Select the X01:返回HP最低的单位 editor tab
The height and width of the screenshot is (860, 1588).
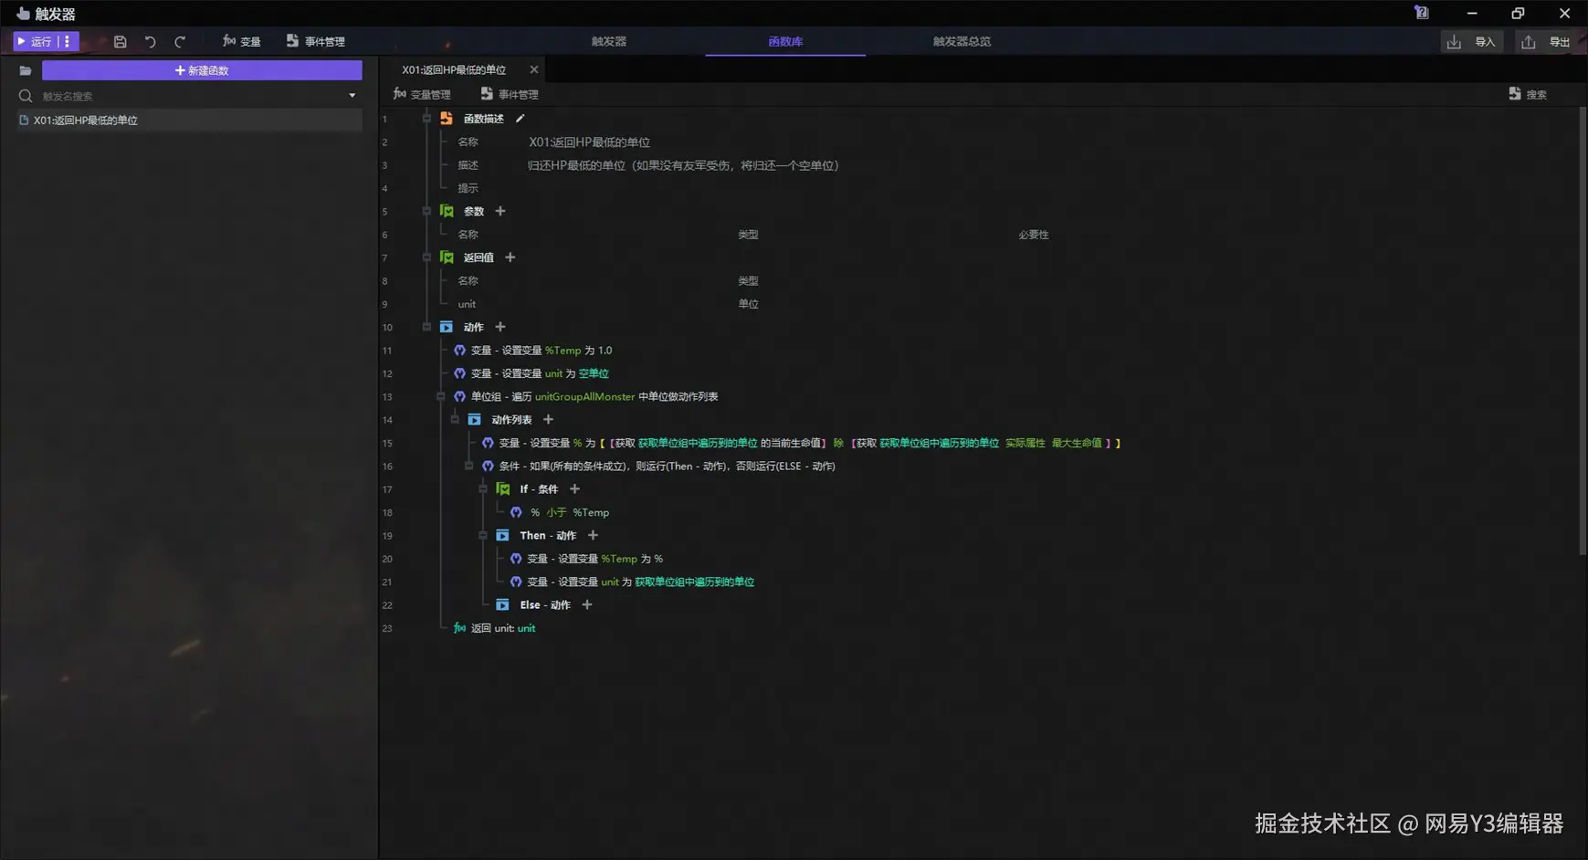coord(454,70)
